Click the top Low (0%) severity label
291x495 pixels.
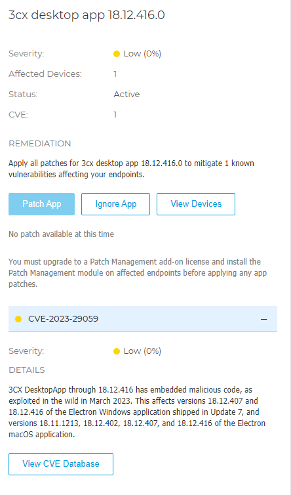(142, 54)
